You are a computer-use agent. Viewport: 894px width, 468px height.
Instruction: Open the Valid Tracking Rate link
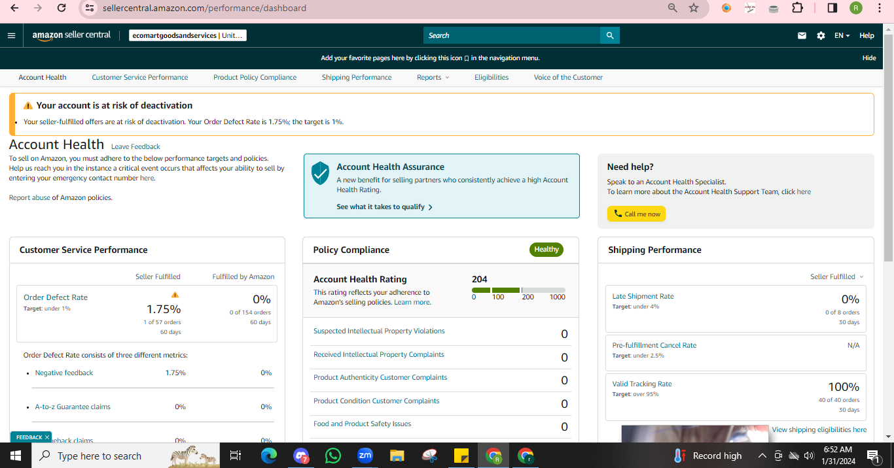(642, 384)
